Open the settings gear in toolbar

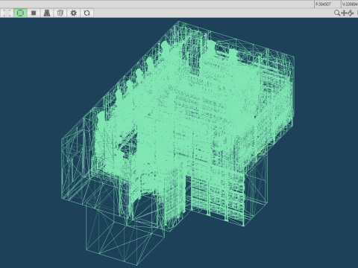point(73,13)
